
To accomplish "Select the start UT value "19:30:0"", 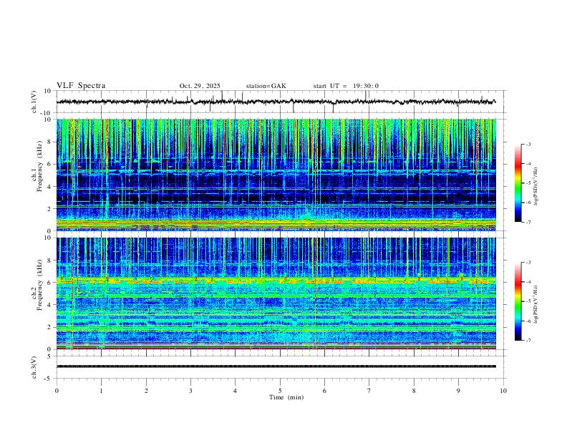I will pos(366,86).
